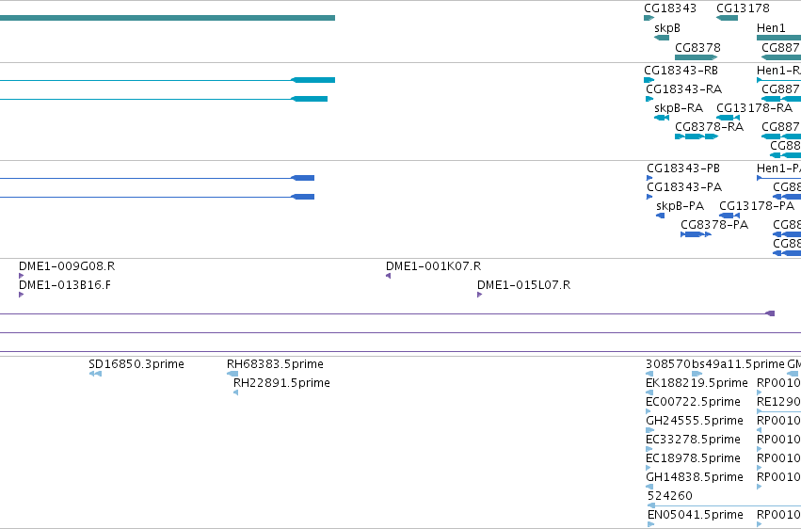This screenshot has width=801, height=529.
Task: Select the bs49a11.5prime EST label
Action: (x=738, y=364)
